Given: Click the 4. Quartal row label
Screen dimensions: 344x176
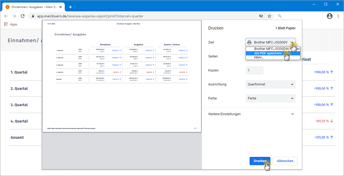Looking at the screenshot, I should click(19, 121).
